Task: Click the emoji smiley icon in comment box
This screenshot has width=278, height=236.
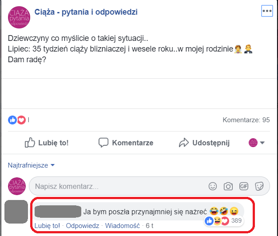Action: click(x=213, y=186)
